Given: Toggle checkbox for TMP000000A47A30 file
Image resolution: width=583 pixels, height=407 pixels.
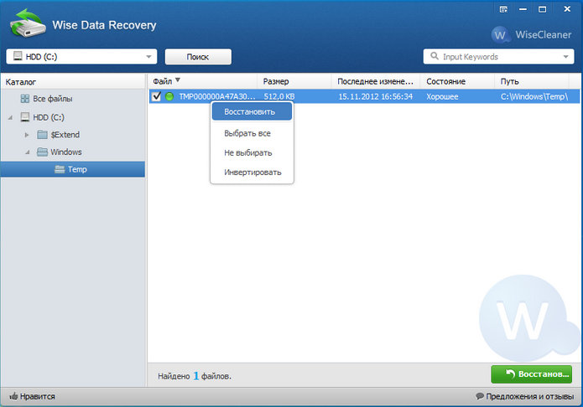Looking at the screenshot, I should coord(157,96).
